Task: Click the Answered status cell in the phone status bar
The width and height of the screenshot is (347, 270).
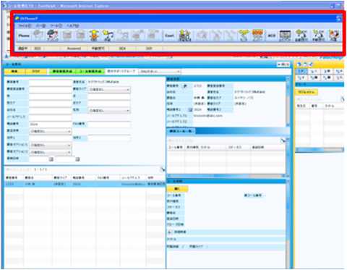Action: pos(74,48)
